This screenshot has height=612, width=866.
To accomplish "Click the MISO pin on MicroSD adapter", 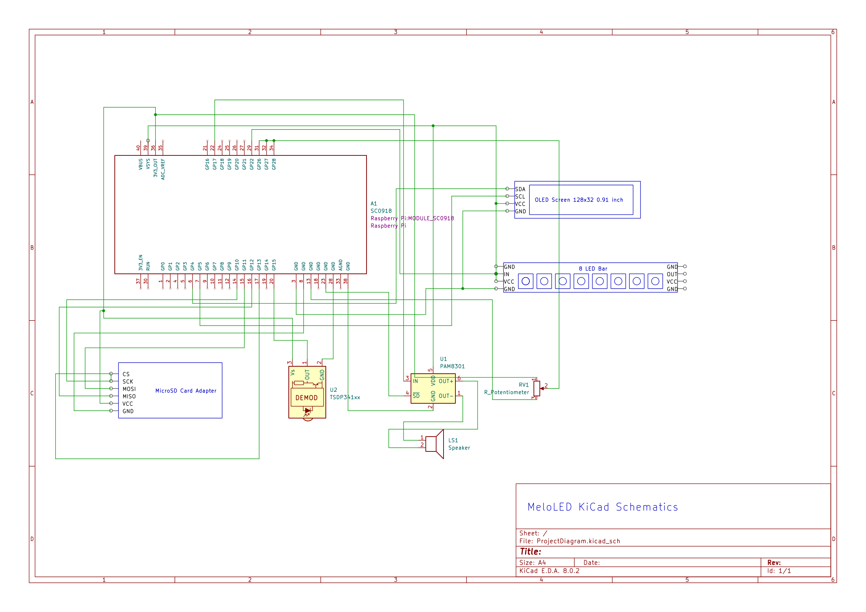I will click(129, 396).
